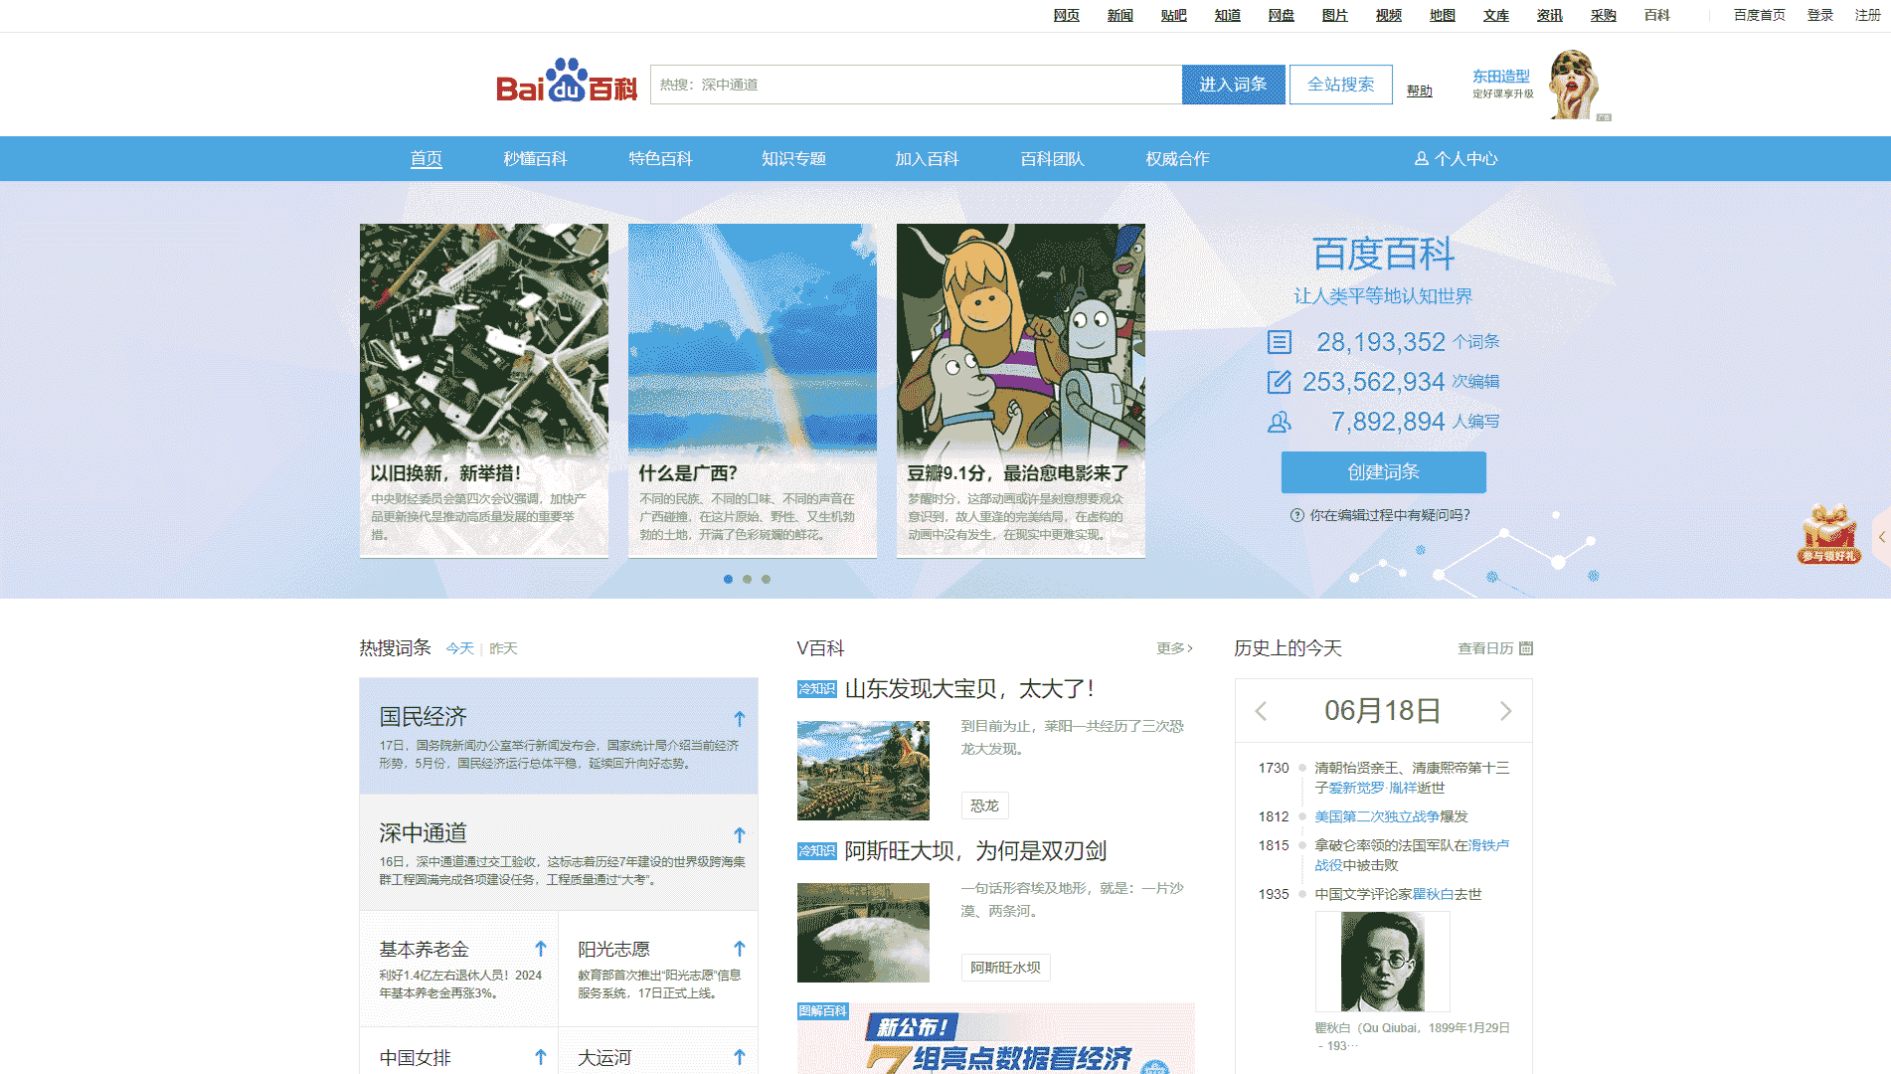1891x1074 pixels.
Task: Open 网页 top navigation link
Action: tap(1066, 15)
